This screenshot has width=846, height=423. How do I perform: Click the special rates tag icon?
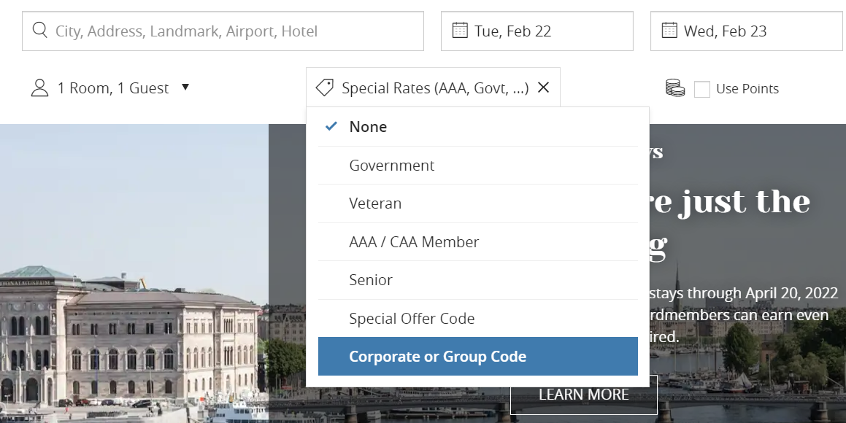[x=325, y=88]
